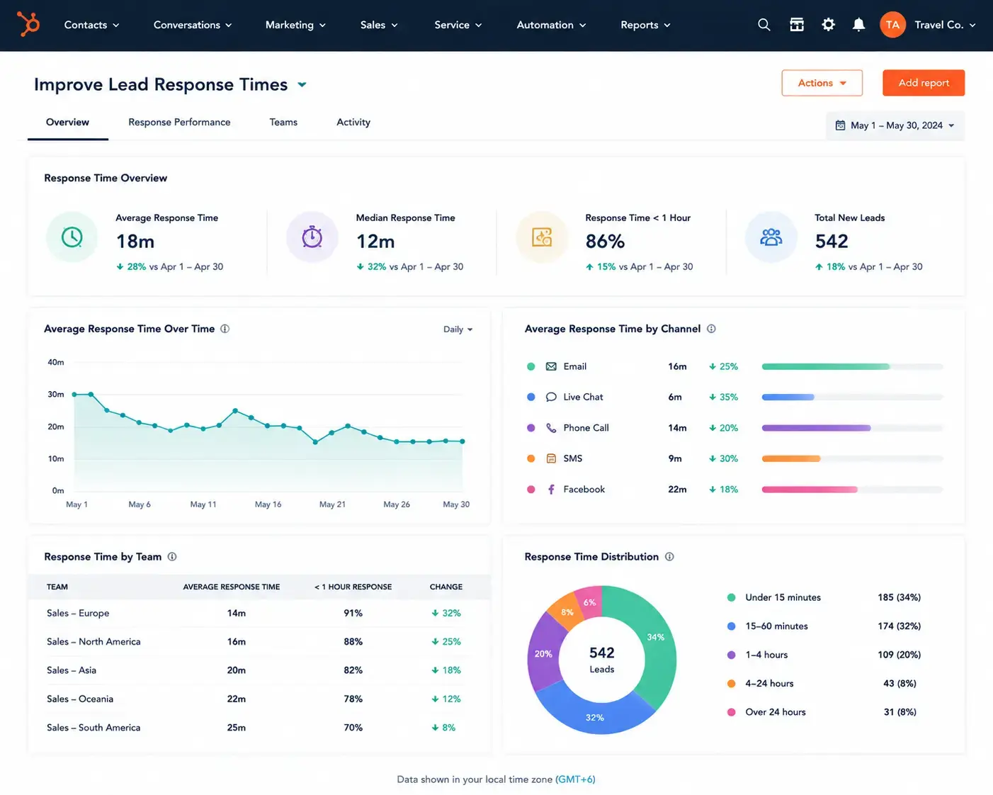The width and height of the screenshot is (993, 795).
Task: Change the May 1 – May 30, 2024 date range
Action: (895, 125)
